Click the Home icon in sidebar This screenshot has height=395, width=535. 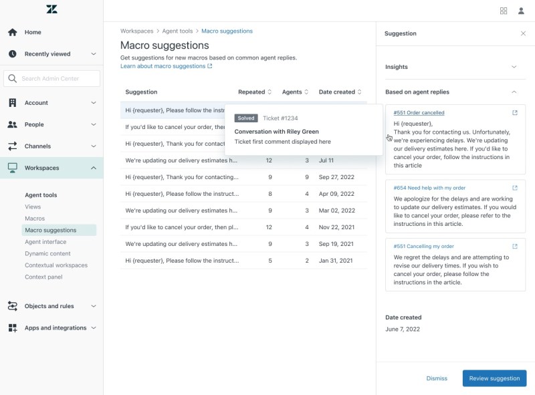[x=13, y=32]
